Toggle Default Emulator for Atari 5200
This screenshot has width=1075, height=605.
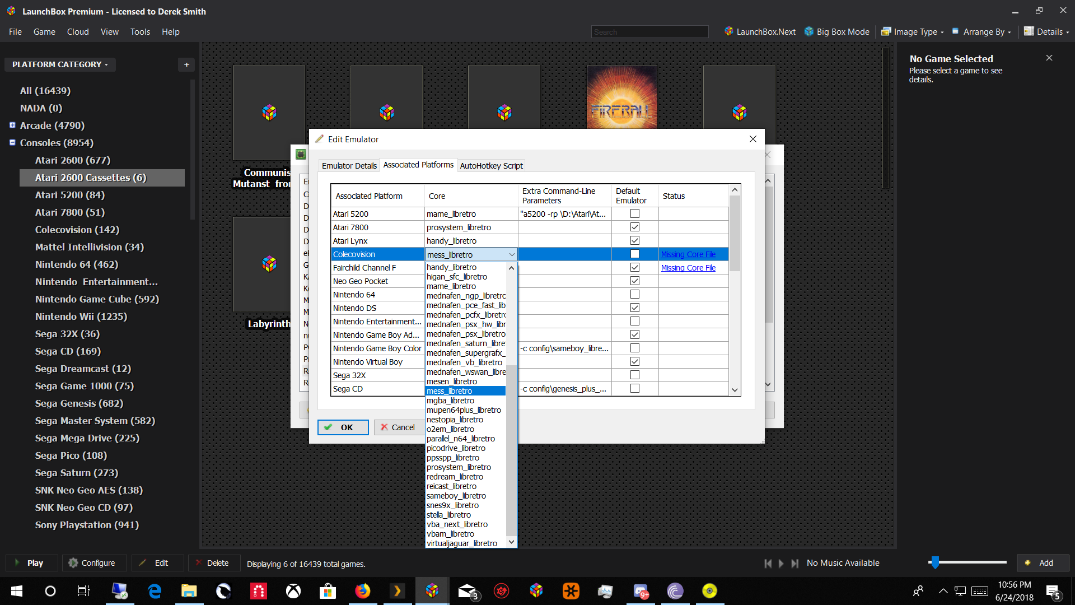(x=635, y=213)
